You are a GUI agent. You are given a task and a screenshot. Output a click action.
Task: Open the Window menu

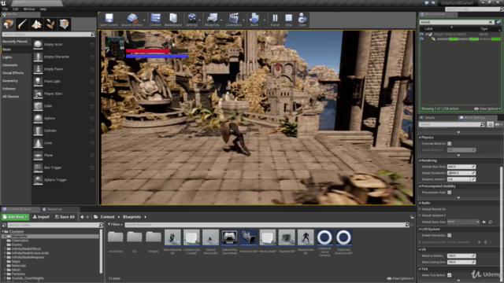(x=29, y=9)
